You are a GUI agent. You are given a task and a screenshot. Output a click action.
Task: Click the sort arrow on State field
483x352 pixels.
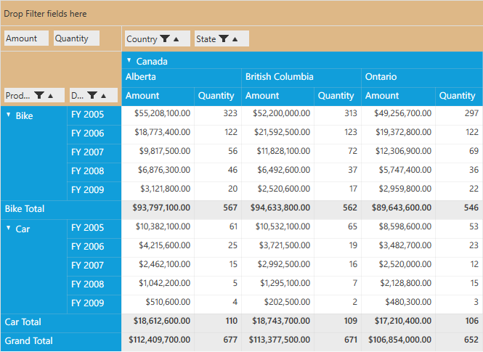point(235,39)
